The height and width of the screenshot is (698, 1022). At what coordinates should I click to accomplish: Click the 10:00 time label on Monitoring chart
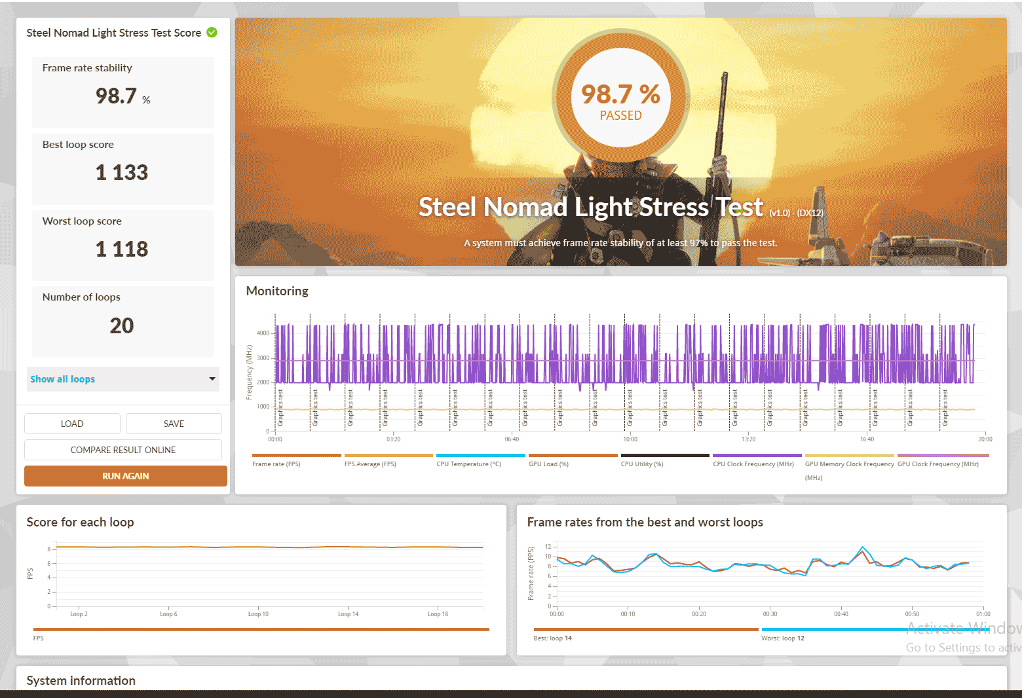[x=630, y=439]
